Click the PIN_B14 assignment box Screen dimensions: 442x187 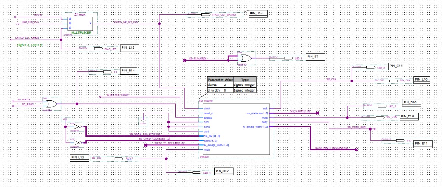tap(128, 70)
